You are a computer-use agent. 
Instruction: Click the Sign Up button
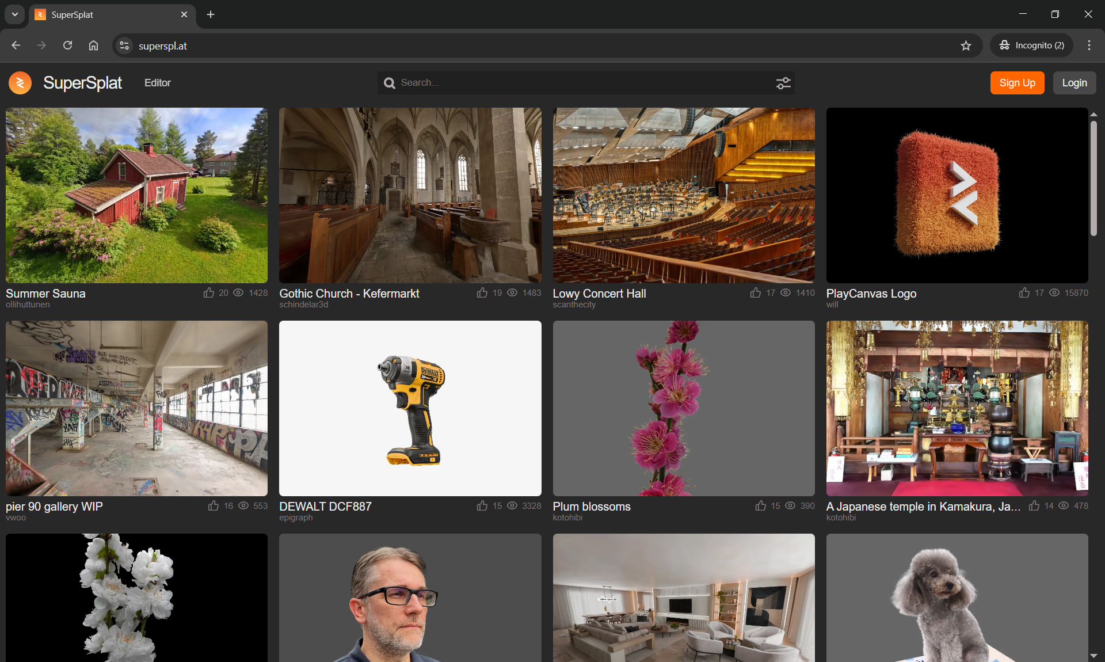tap(1017, 83)
